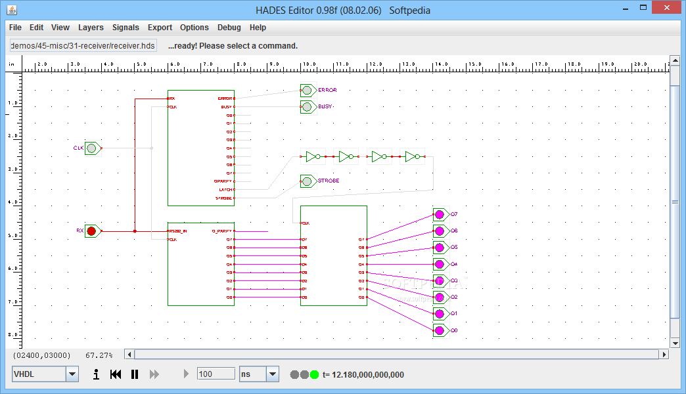Open the Layers menu

point(91,28)
